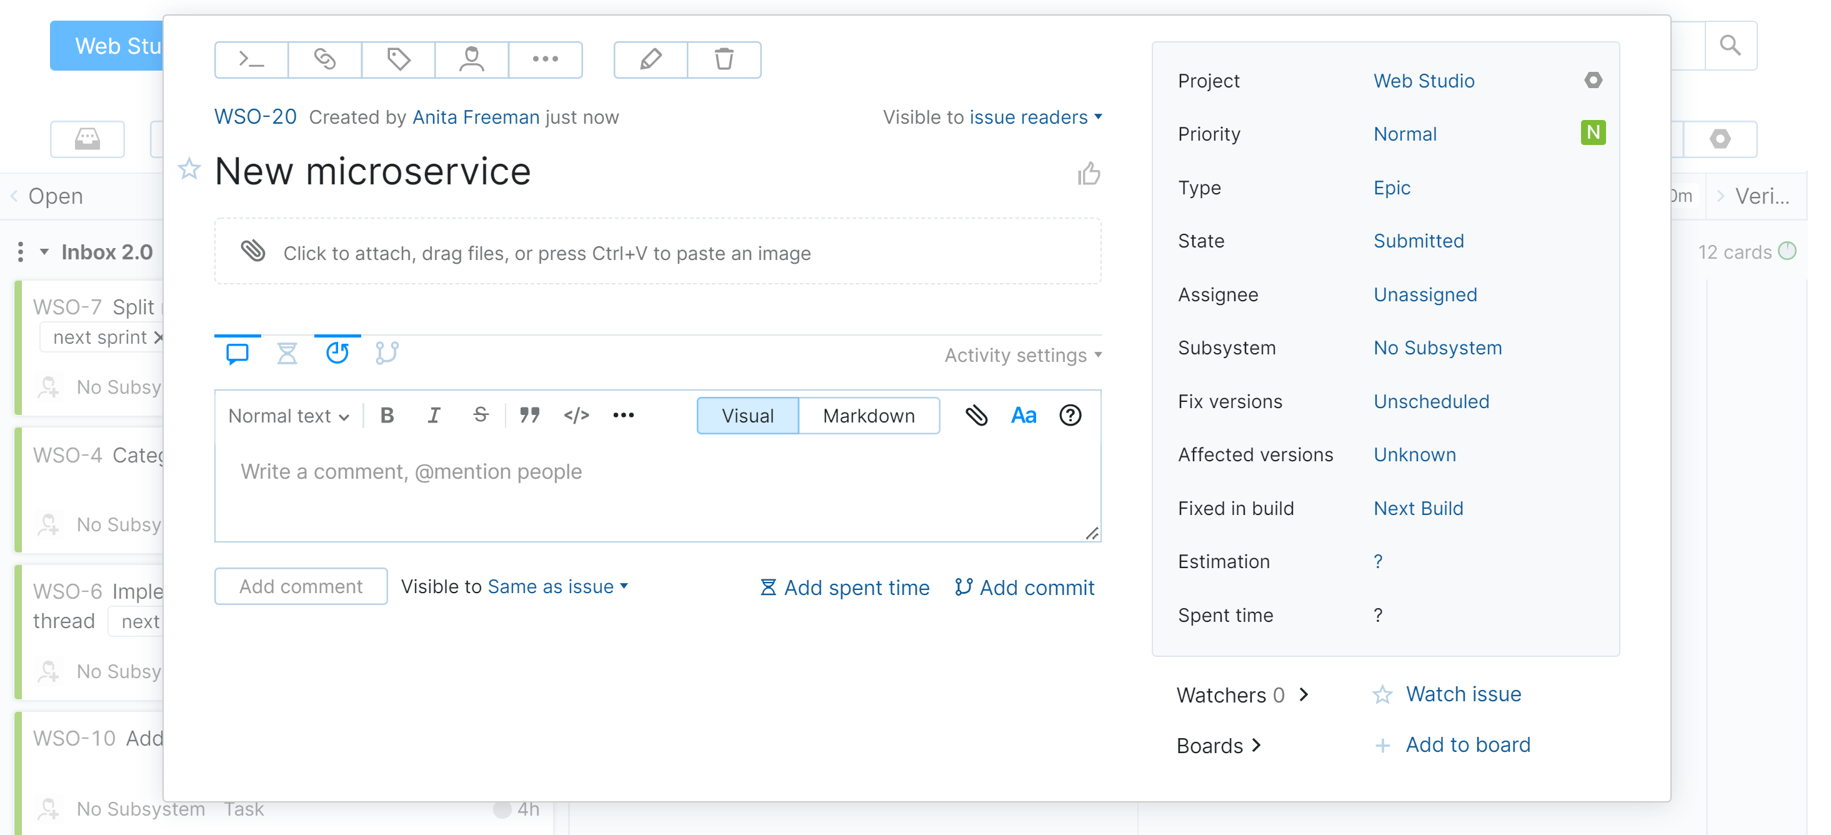Click the blockquote formatting icon
The height and width of the screenshot is (835, 1831).
coord(529,415)
